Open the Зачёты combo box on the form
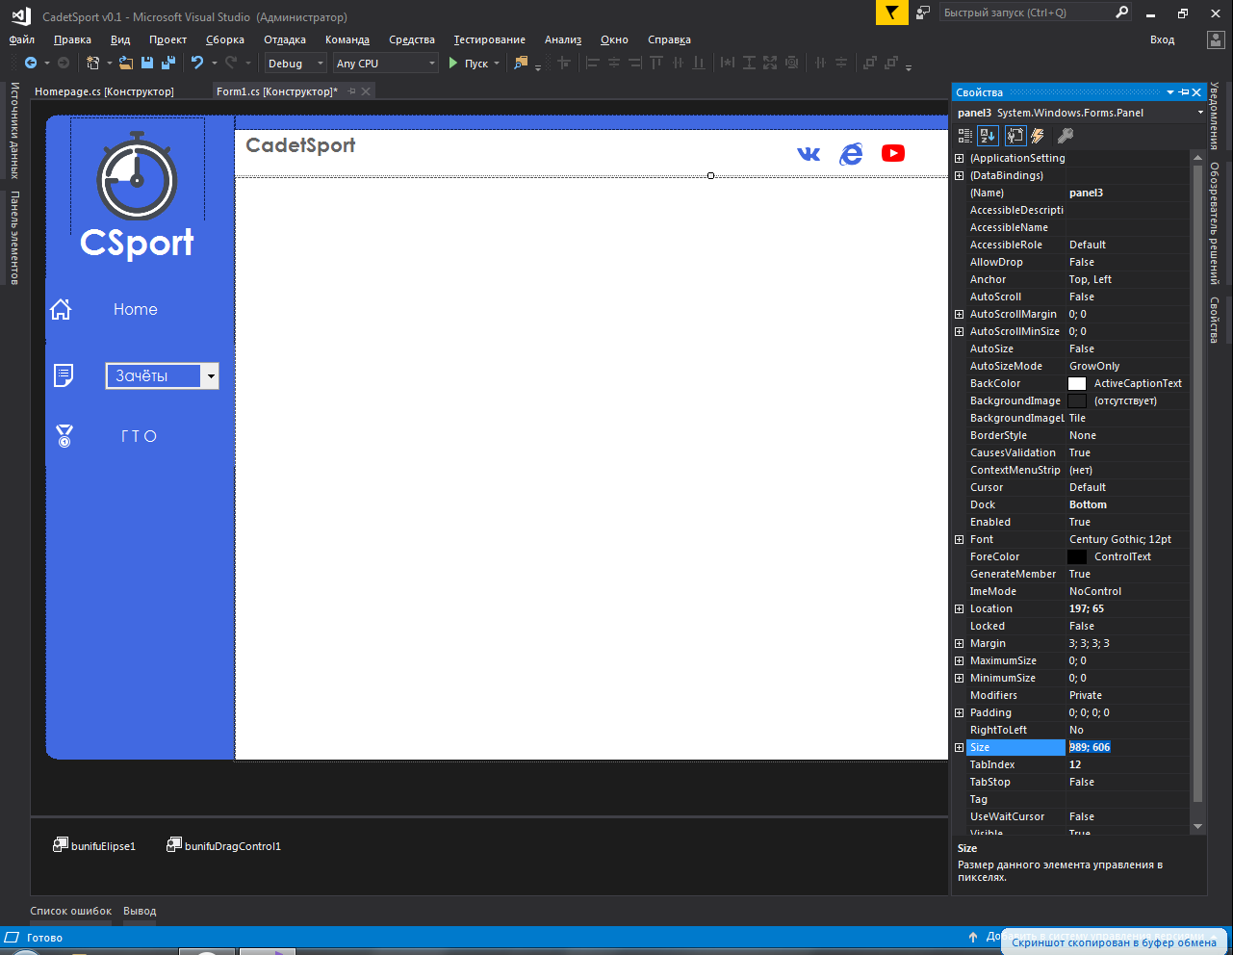Screen dimensions: 1233x955 pos(211,375)
